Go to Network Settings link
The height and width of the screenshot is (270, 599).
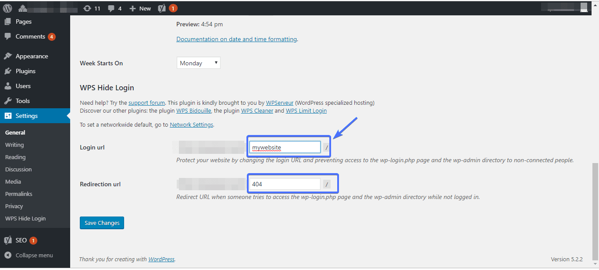click(192, 124)
